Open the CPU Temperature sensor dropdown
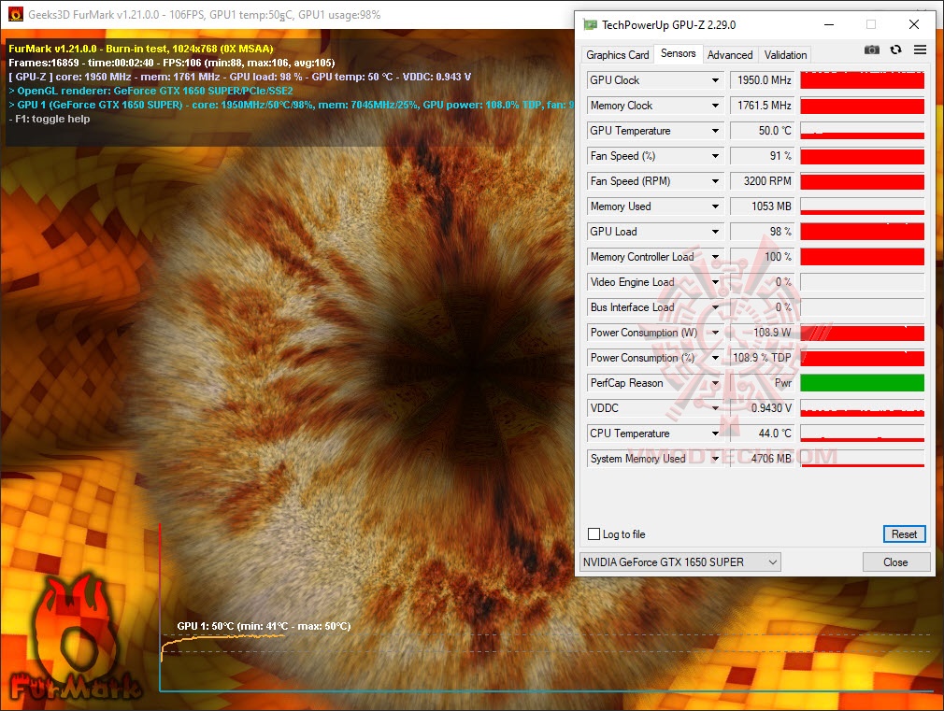Image resolution: width=944 pixels, height=711 pixels. (x=715, y=434)
